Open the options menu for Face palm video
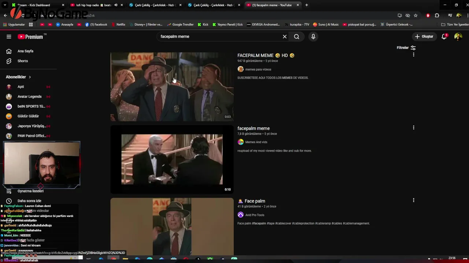469x263 pixels. click(414, 200)
